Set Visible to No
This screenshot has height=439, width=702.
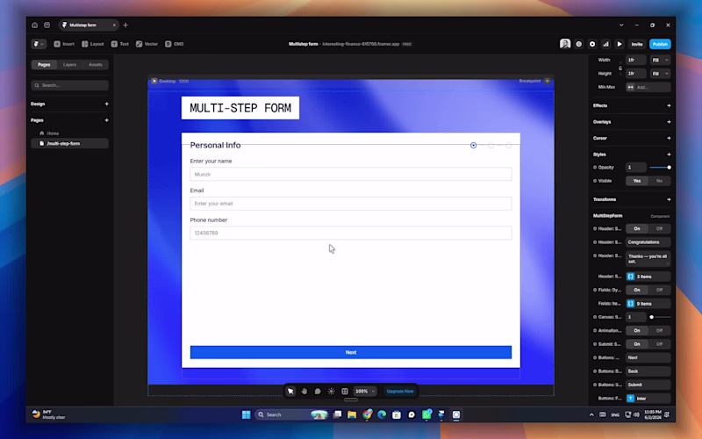pyautogui.click(x=659, y=181)
